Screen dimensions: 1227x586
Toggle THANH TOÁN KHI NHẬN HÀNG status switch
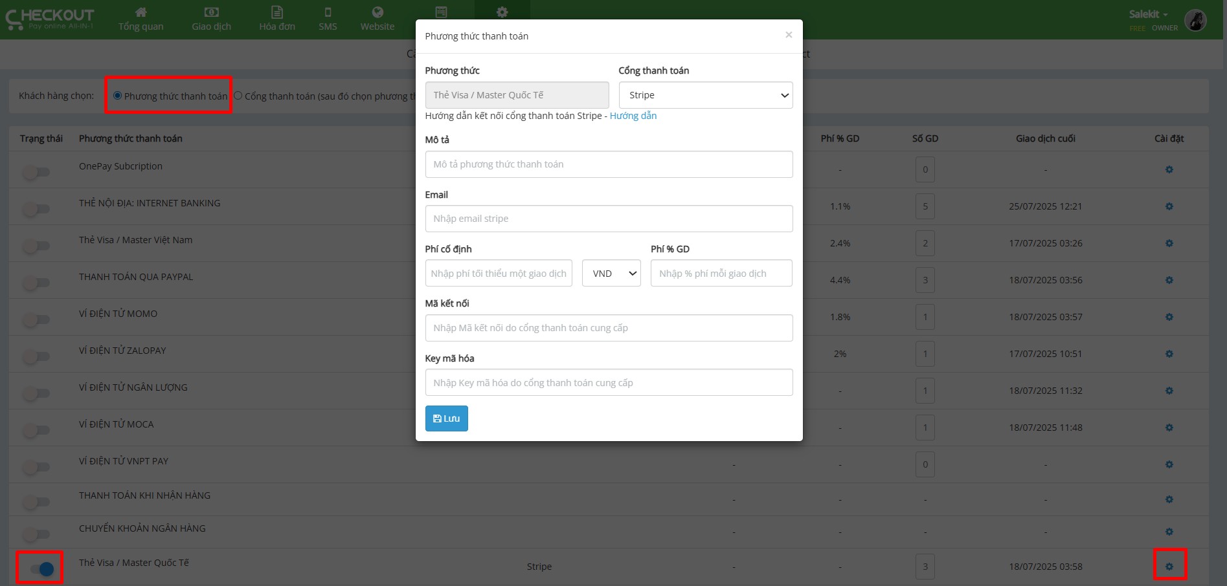[36, 502]
